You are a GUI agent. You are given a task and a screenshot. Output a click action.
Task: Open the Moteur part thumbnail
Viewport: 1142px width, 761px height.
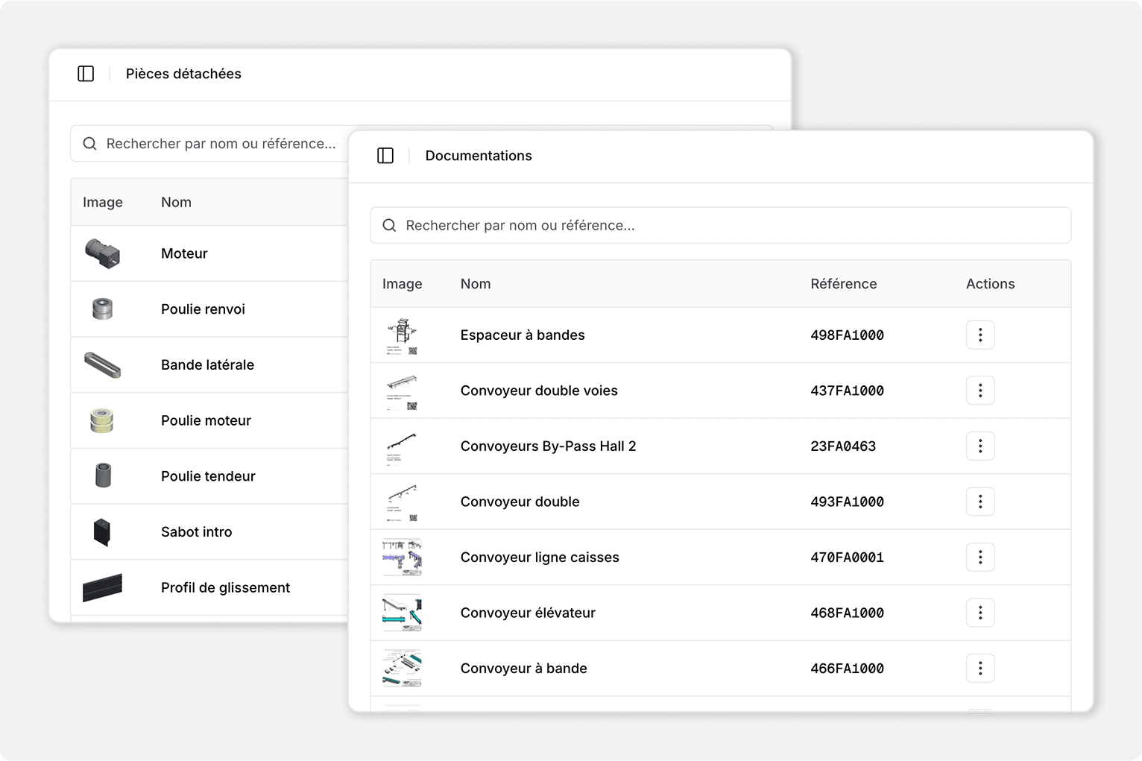pos(103,253)
